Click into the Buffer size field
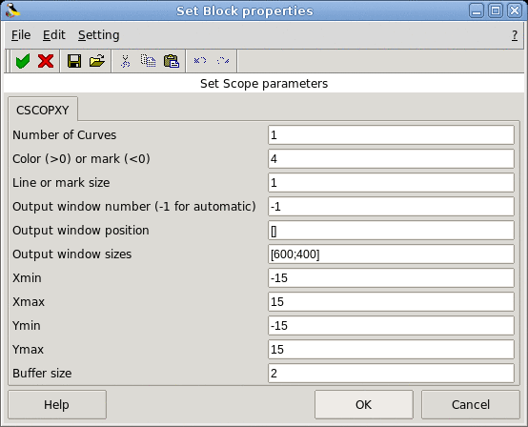The image size is (528, 427). pyautogui.click(x=391, y=373)
